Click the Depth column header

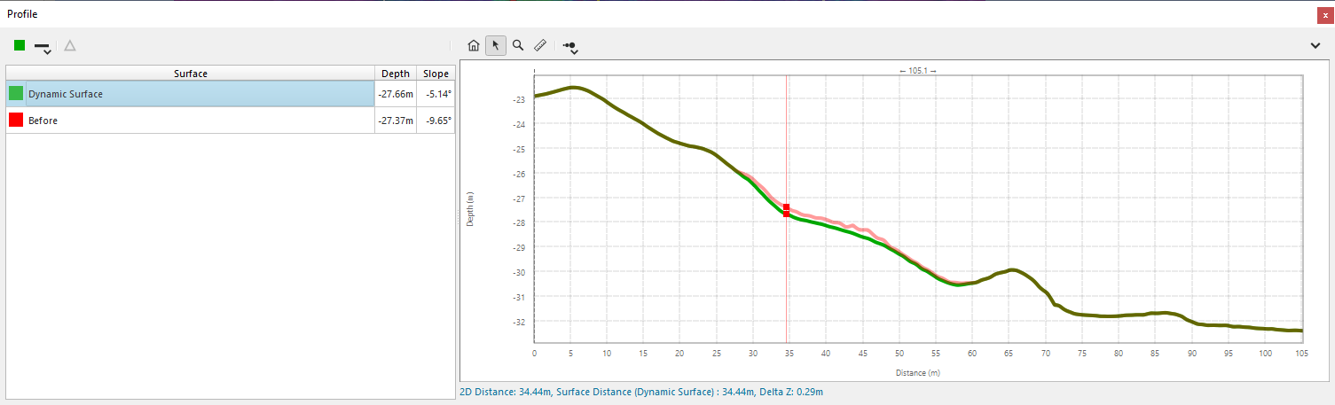coord(396,74)
